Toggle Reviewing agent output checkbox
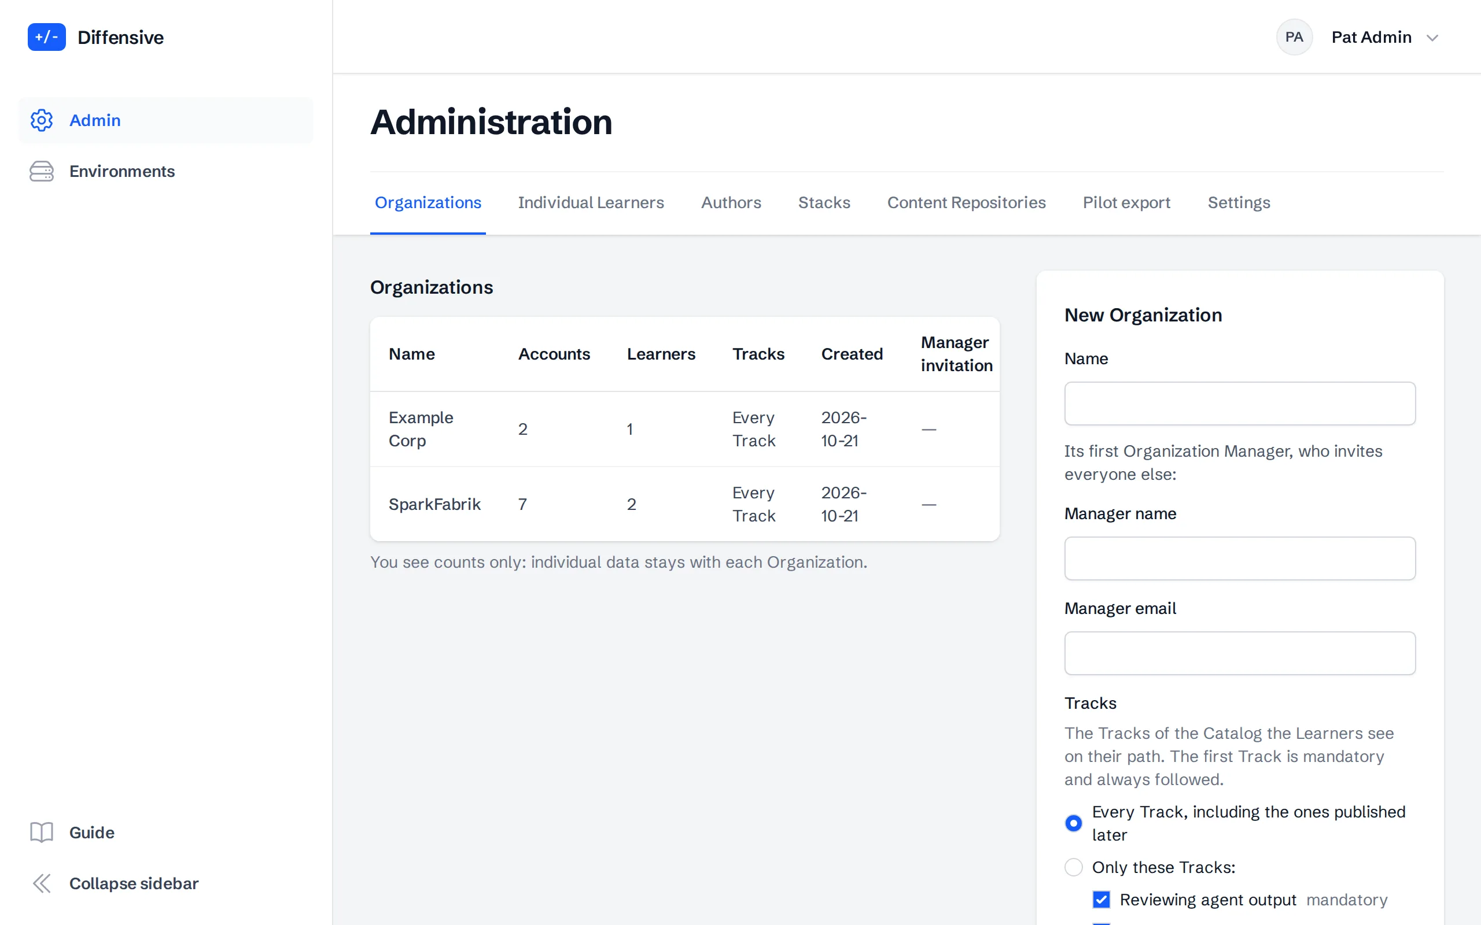 coord(1101,900)
